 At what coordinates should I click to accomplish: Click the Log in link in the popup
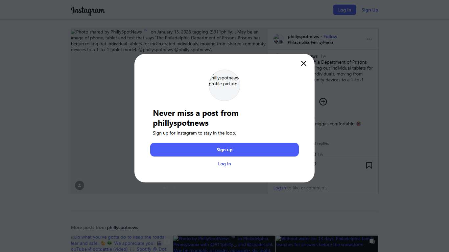(x=225, y=164)
